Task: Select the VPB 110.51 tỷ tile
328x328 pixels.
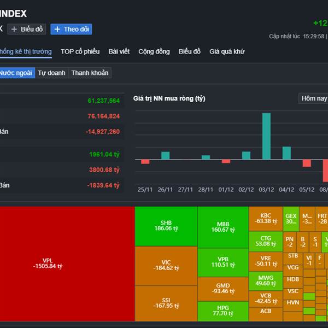Action: (x=223, y=262)
